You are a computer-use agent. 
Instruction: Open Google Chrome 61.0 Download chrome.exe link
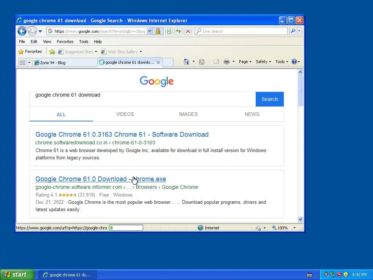pyautogui.click(x=101, y=179)
